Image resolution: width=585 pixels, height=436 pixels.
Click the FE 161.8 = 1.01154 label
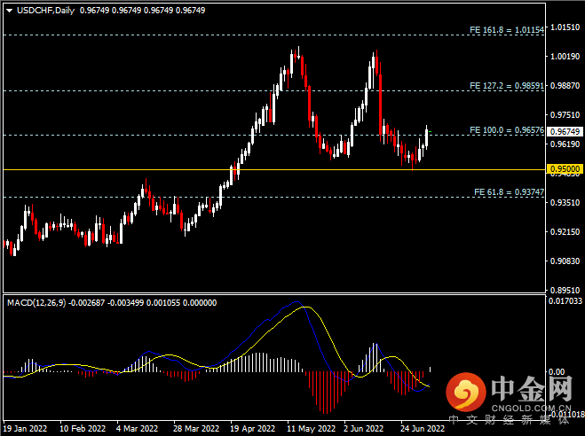pos(507,30)
